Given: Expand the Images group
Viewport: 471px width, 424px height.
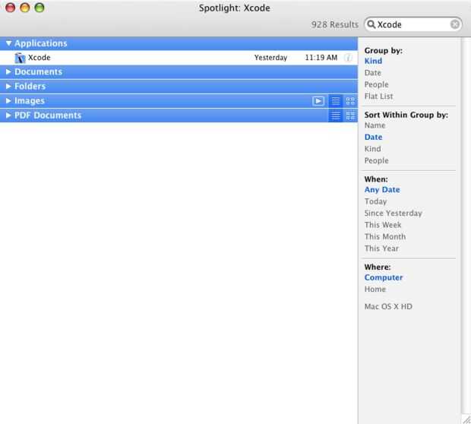Looking at the screenshot, I should pos(8,100).
